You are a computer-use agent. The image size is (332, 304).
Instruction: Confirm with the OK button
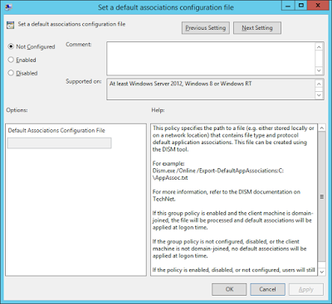[x=229, y=289]
